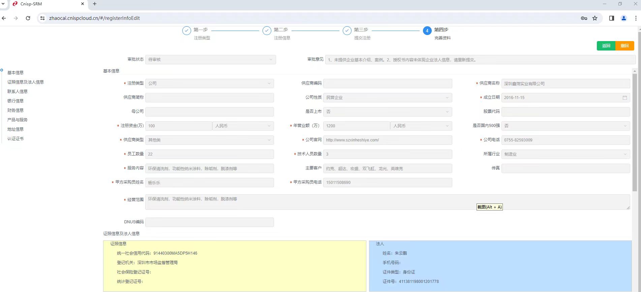Viewport: 641px width, 292px height.
Task: Click 注册资金 amount field showing 100
Action: click(x=179, y=126)
